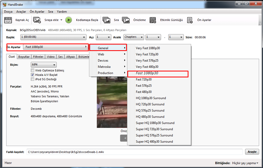Uncheck Hizala A/V Başlat checkbox
The width and height of the screenshot is (263, 168).
33,75
